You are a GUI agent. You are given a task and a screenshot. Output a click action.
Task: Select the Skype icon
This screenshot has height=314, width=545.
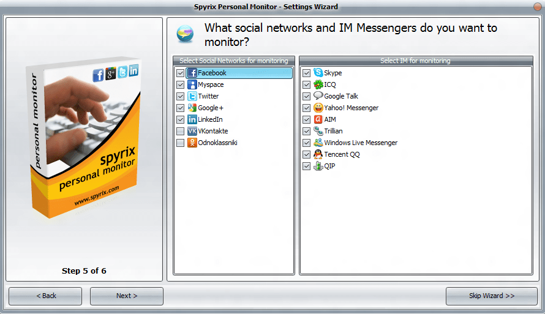coord(318,73)
